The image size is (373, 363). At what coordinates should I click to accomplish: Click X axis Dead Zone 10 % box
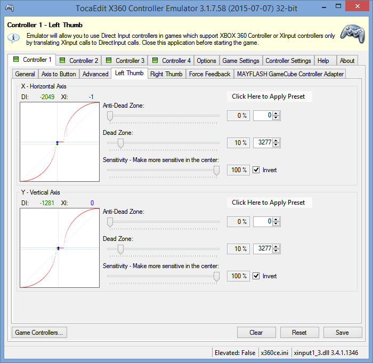click(x=238, y=143)
